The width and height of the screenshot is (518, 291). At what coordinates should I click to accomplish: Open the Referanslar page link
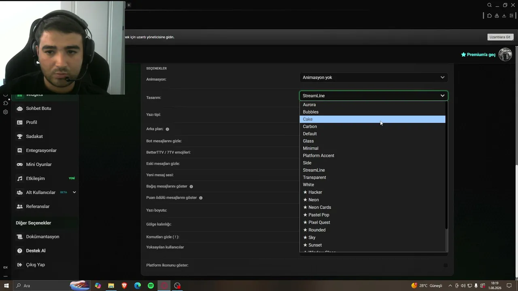point(38,207)
